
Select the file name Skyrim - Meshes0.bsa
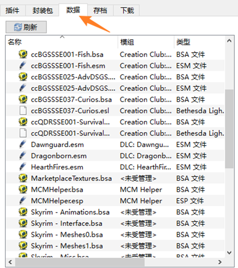(67, 235)
